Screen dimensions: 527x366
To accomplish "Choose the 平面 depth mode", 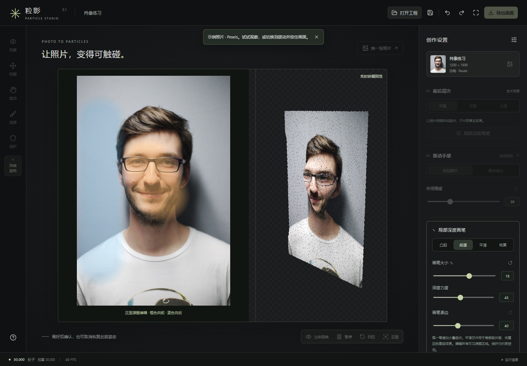I will 442,106.
